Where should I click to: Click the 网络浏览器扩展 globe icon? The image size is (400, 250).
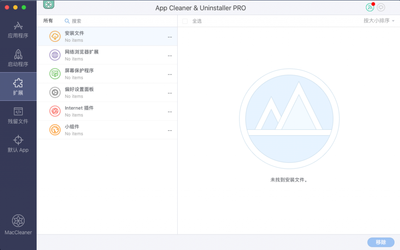click(55, 55)
